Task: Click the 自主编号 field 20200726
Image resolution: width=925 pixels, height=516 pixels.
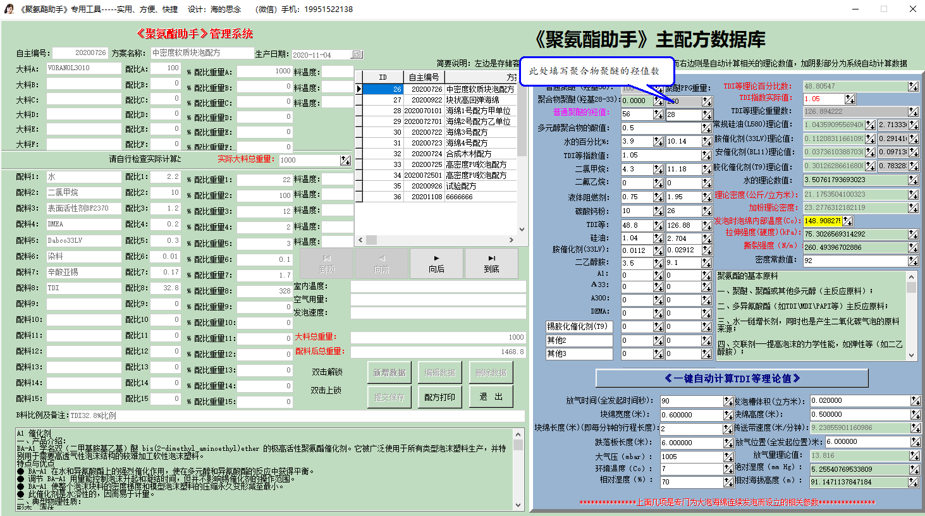Action: point(80,53)
